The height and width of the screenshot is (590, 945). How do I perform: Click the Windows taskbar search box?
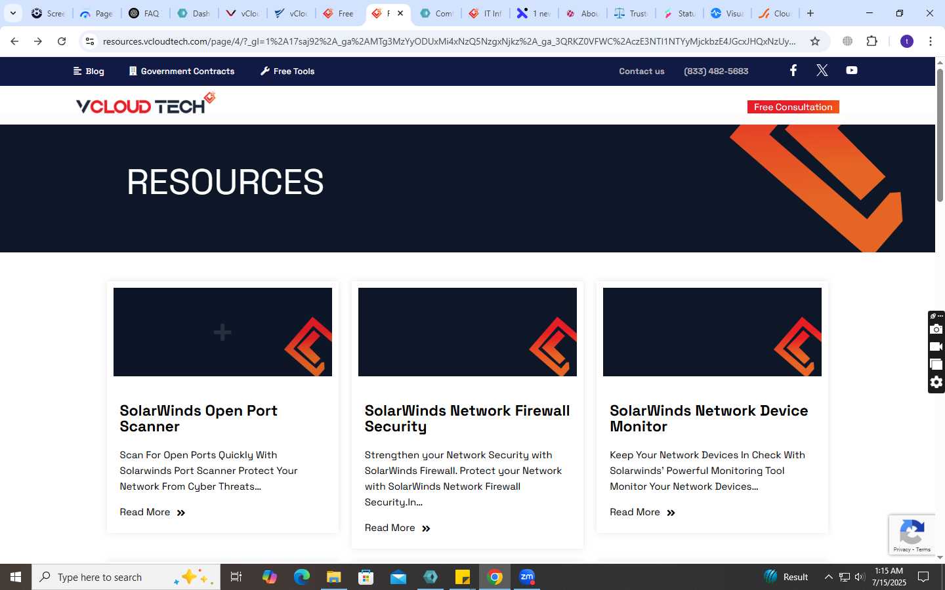126,577
